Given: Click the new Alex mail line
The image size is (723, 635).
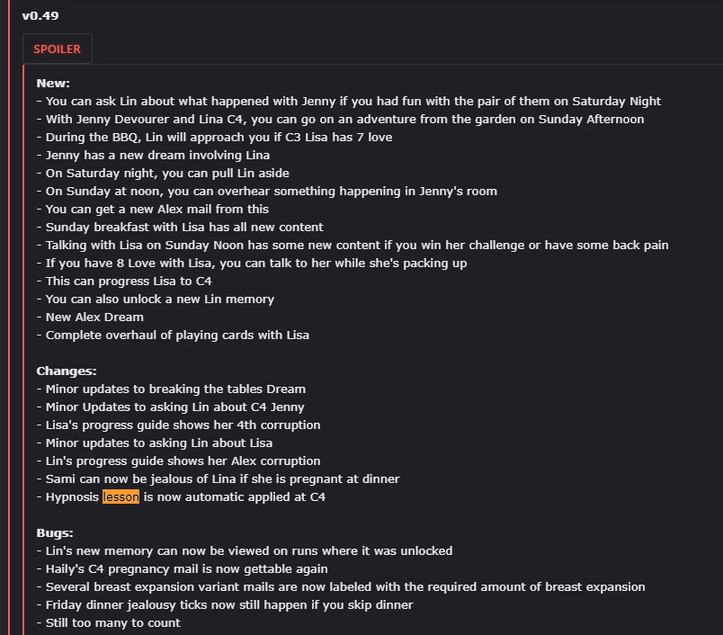Looking at the screenshot, I should pyautogui.click(x=157, y=209).
